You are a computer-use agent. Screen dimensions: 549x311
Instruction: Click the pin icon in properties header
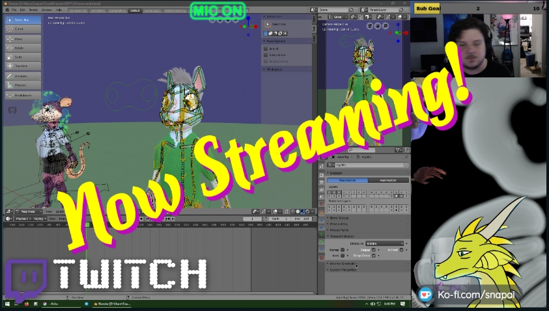[x=406, y=157]
